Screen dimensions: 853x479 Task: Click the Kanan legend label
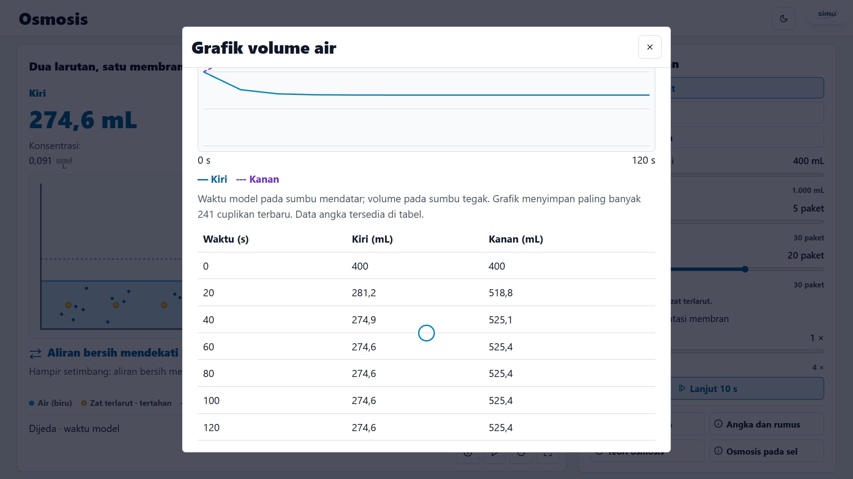258,179
